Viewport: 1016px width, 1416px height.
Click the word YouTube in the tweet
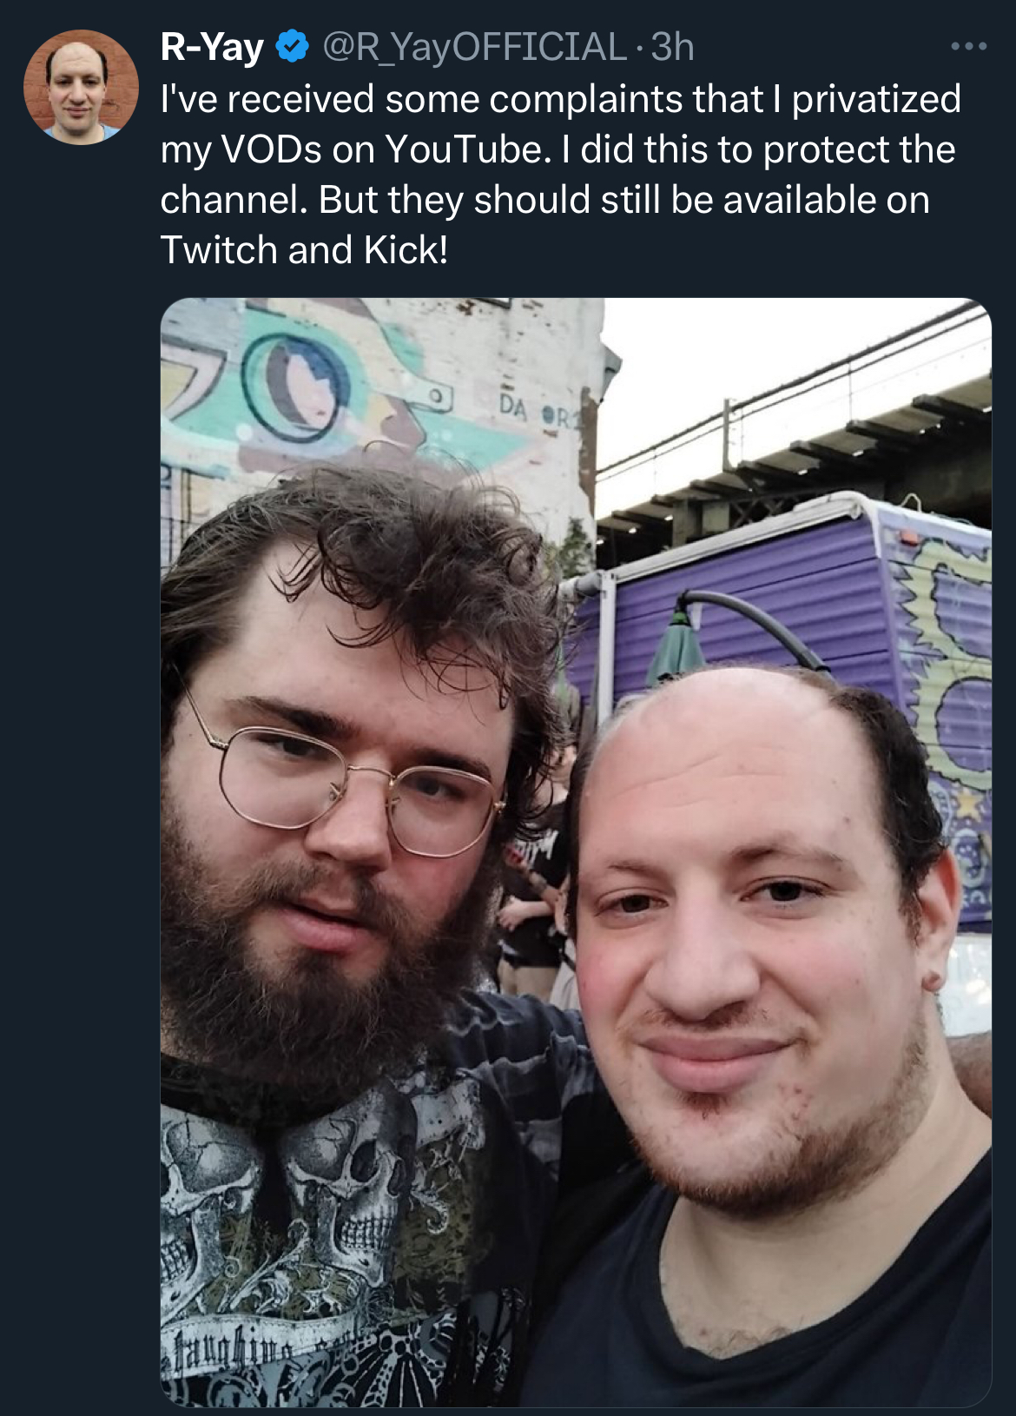[x=467, y=149]
